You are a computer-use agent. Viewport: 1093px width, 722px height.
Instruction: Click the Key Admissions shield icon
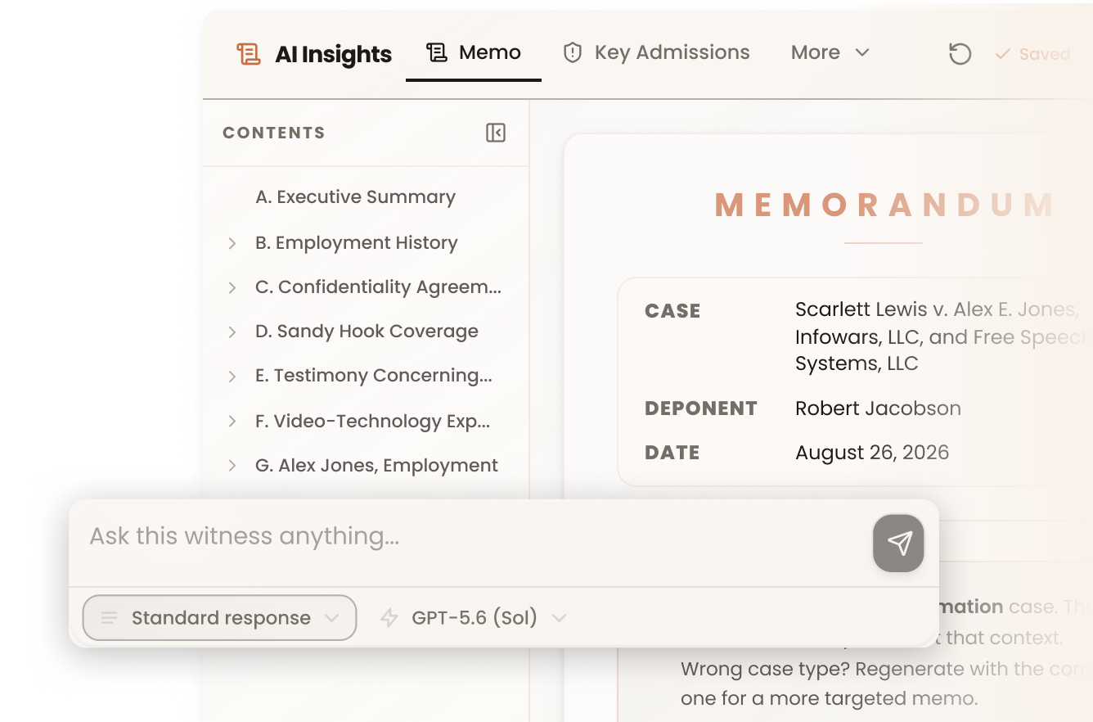(573, 53)
